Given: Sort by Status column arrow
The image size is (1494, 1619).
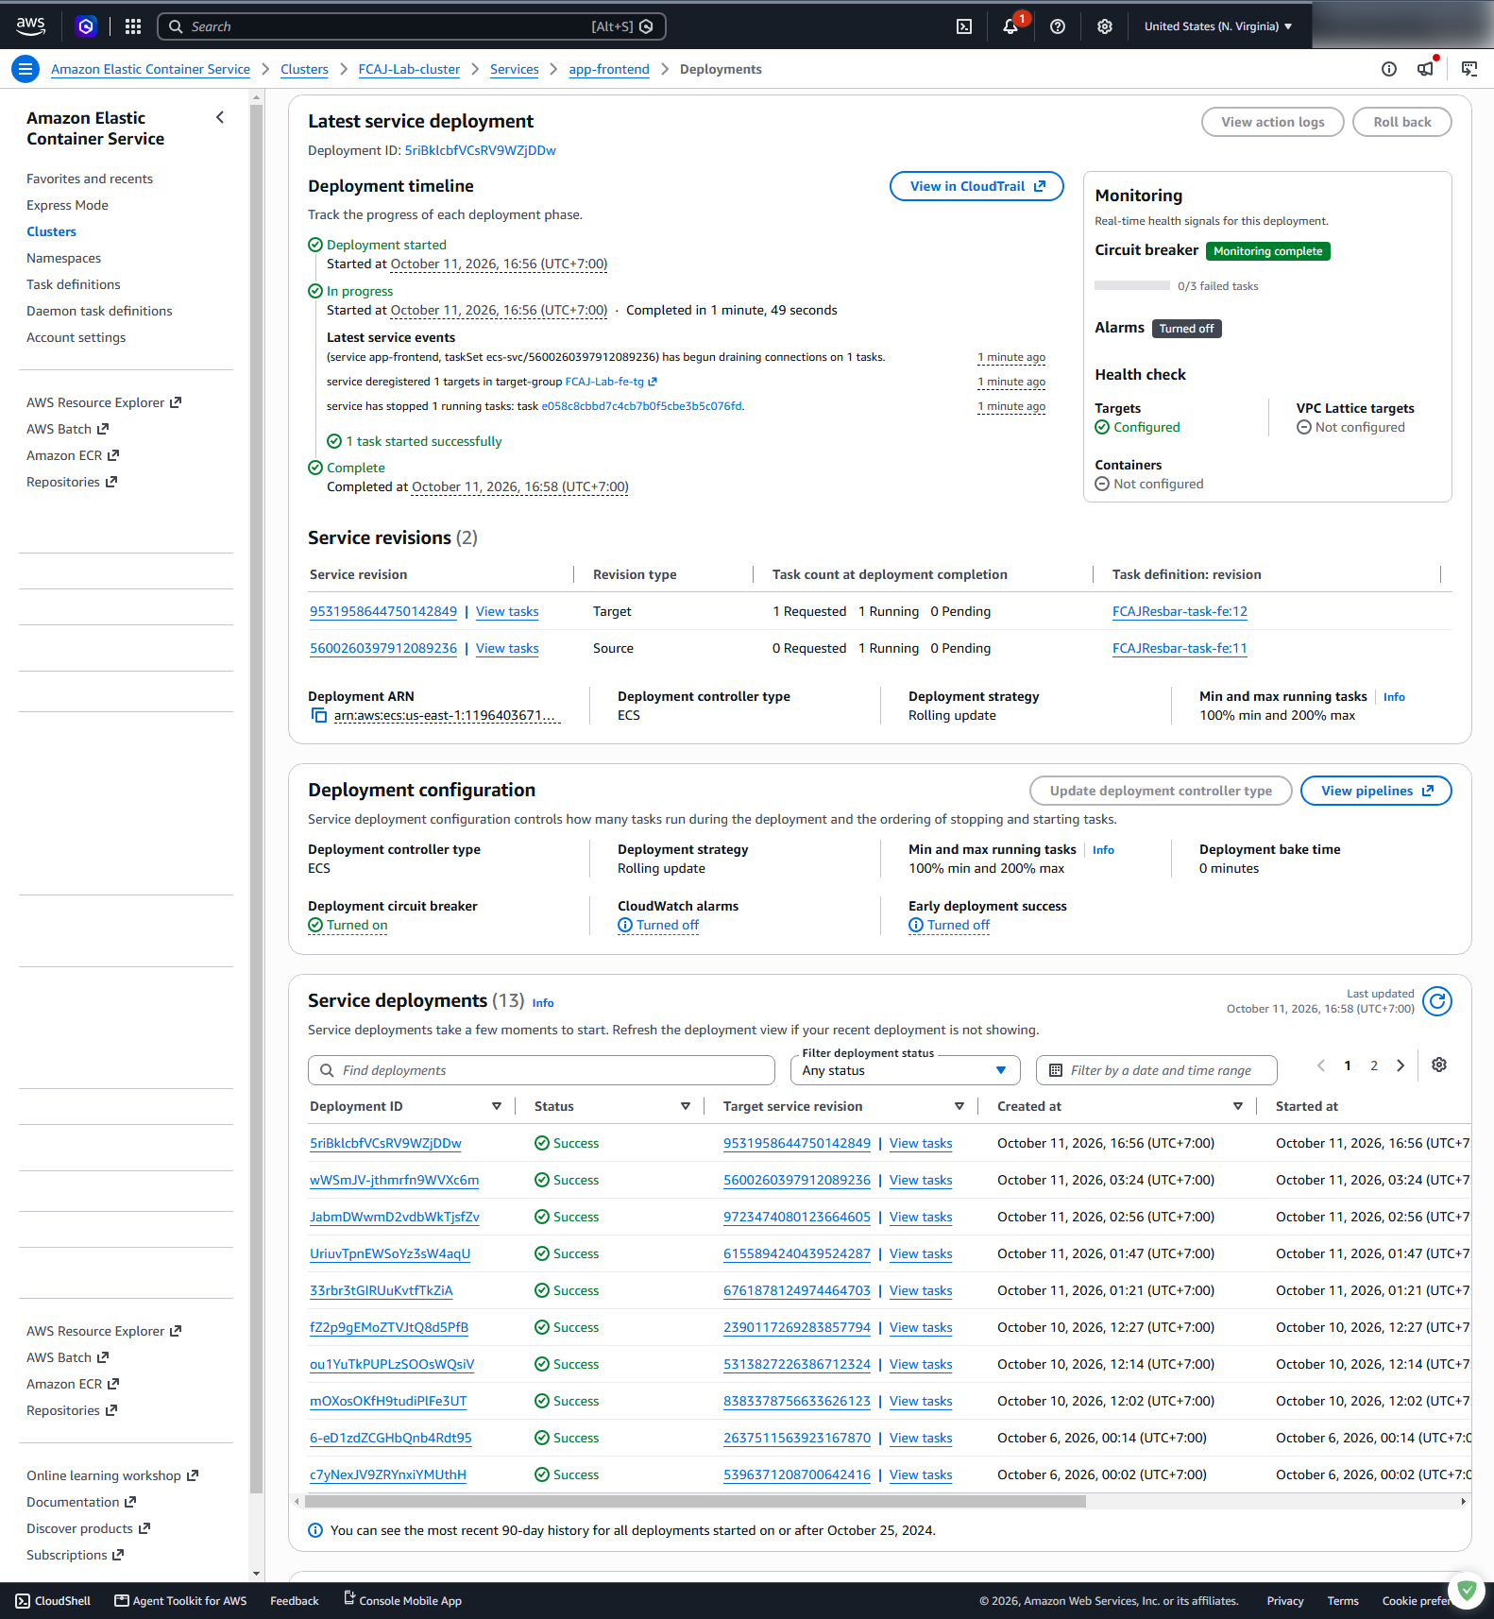Looking at the screenshot, I should pyautogui.click(x=686, y=1106).
